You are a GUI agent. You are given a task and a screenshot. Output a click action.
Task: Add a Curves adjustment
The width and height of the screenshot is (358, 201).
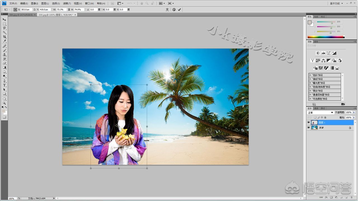pos(329,53)
